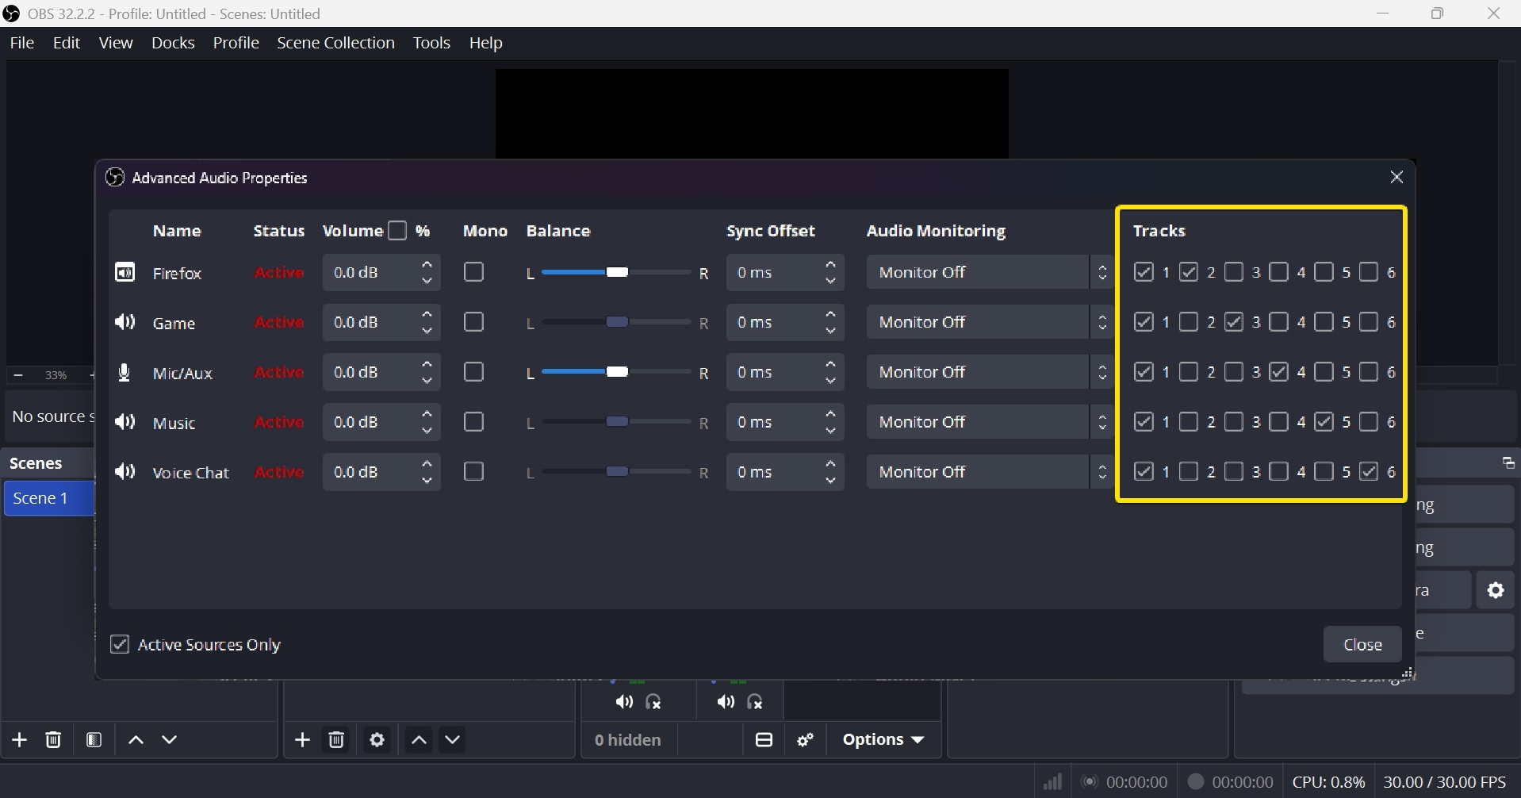
Task: Click Voice Chat Mono checkbox
Action: pos(474,472)
